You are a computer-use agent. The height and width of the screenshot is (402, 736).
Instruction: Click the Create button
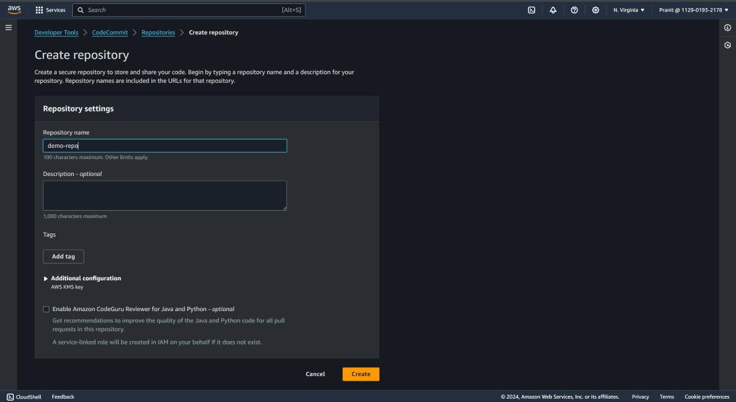coord(361,374)
